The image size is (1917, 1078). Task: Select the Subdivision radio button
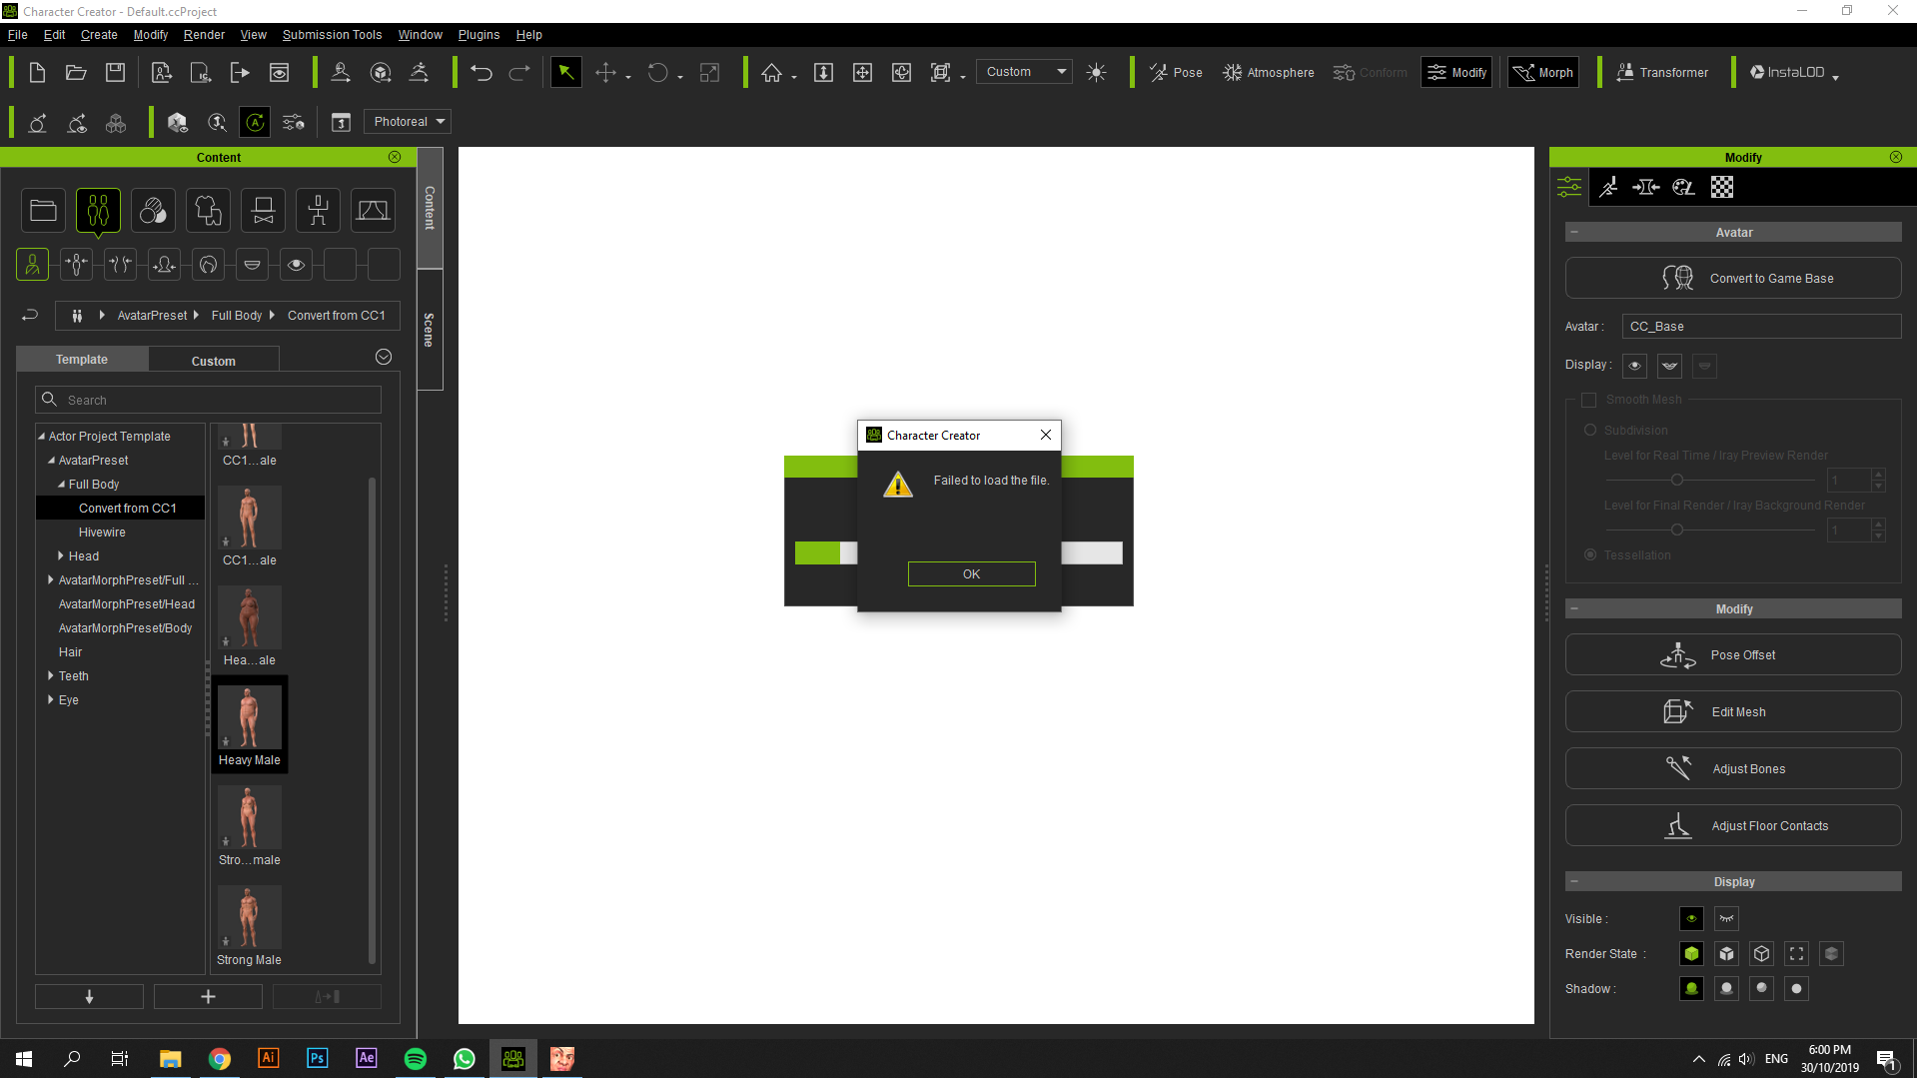tap(1590, 431)
